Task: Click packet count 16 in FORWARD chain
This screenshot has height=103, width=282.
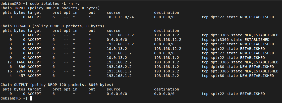Action: coord(10,71)
